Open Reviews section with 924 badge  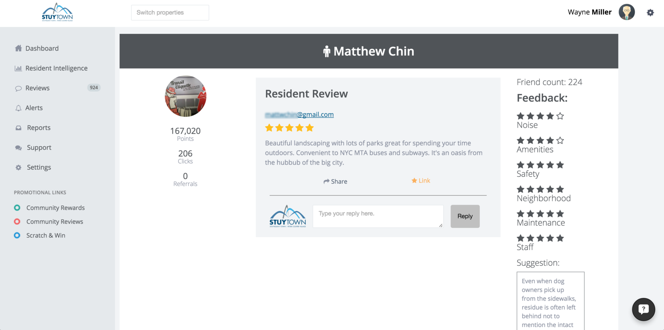click(x=58, y=88)
